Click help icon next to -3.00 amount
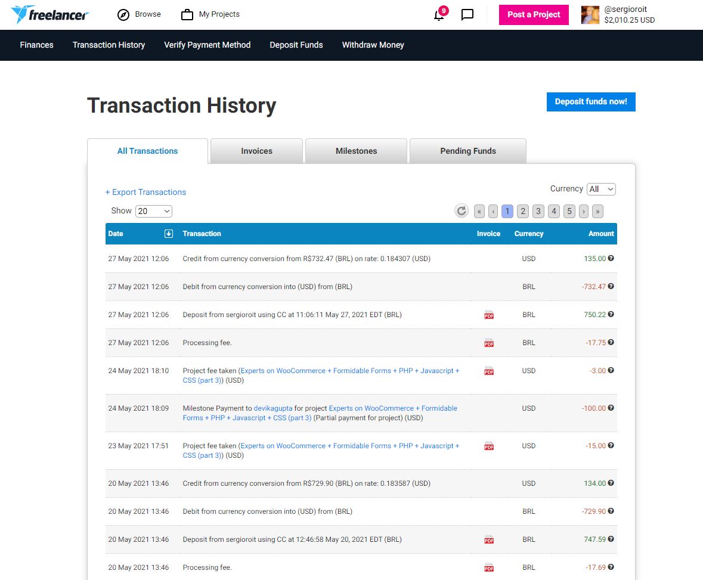This screenshot has width=703, height=580. point(611,370)
